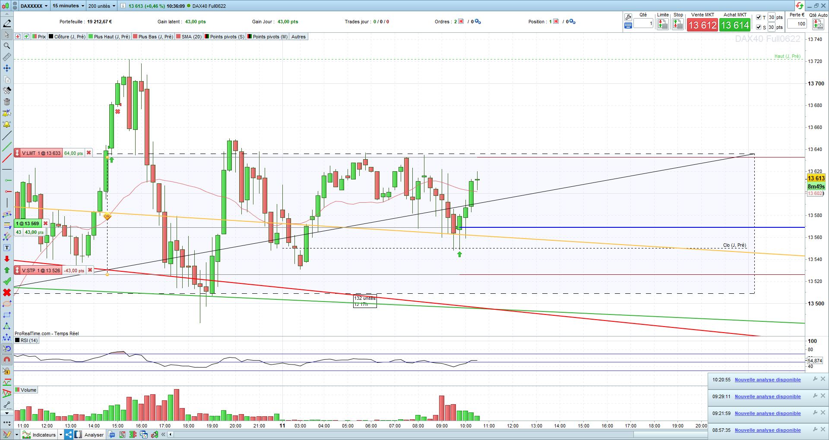Toggle Plus Haut (J, Pré) indicator
The image size is (829, 440).
point(109,37)
